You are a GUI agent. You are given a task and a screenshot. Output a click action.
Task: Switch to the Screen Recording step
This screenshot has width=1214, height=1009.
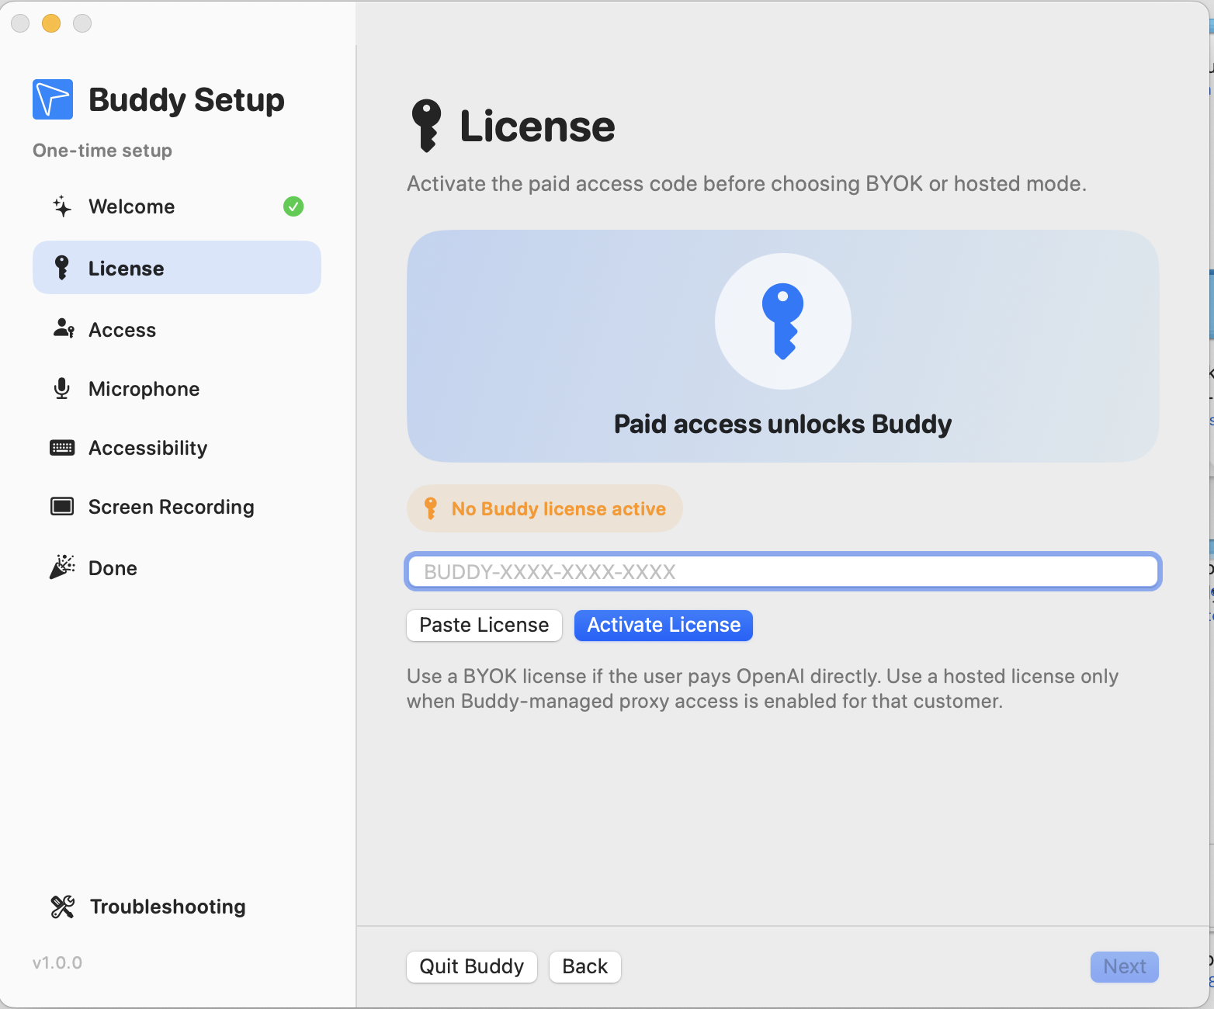click(x=177, y=507)
